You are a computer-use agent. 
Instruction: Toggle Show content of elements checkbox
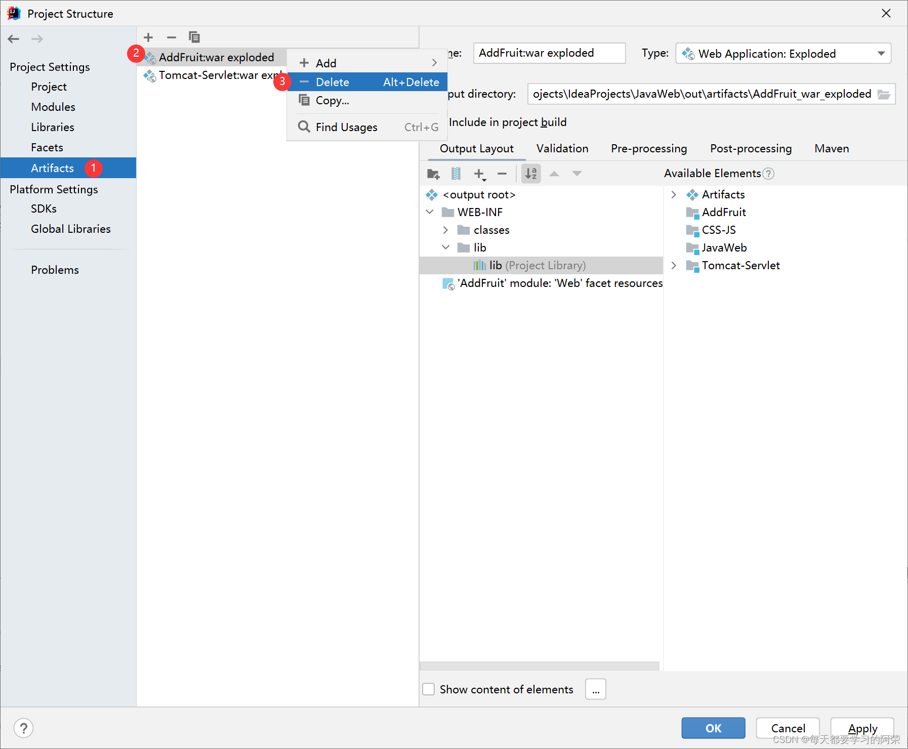429,689
